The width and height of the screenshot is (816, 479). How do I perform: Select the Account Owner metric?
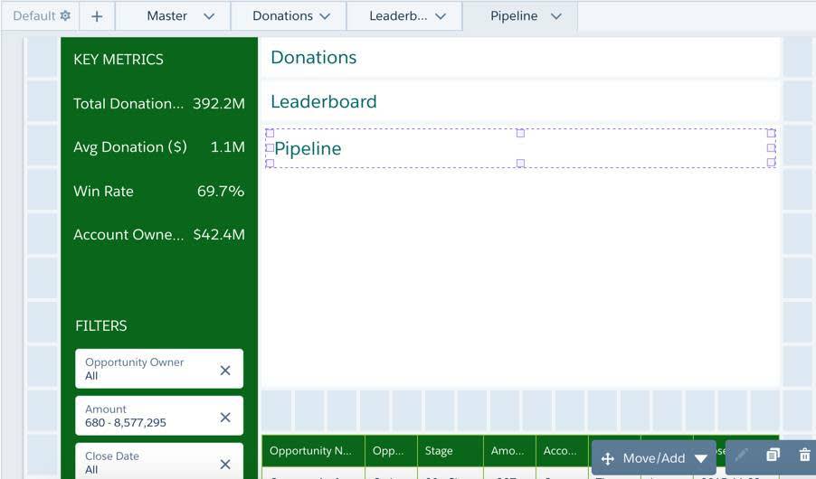159,235
